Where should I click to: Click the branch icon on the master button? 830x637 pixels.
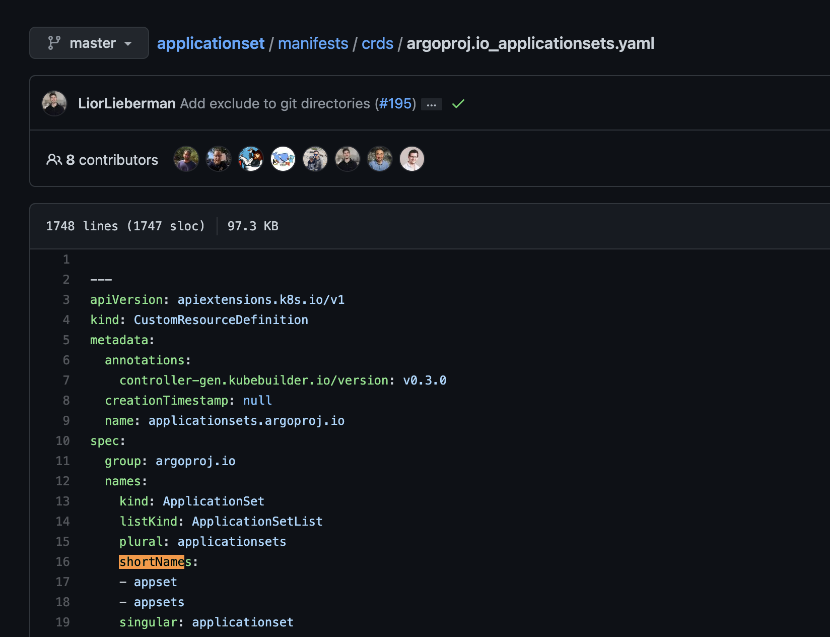coord(55,43)
